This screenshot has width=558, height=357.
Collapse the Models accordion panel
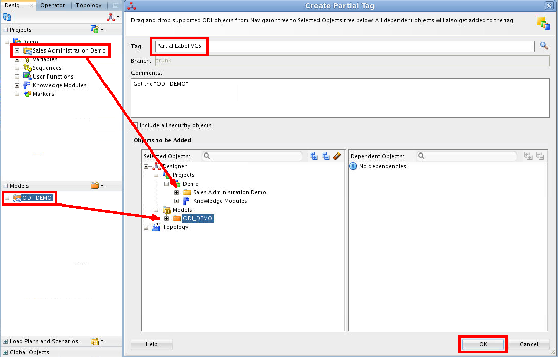tap(5, 186)
